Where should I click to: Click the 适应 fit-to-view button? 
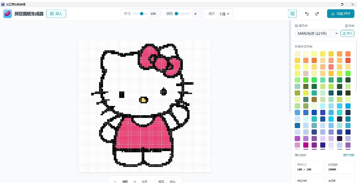tap(144, 182)
